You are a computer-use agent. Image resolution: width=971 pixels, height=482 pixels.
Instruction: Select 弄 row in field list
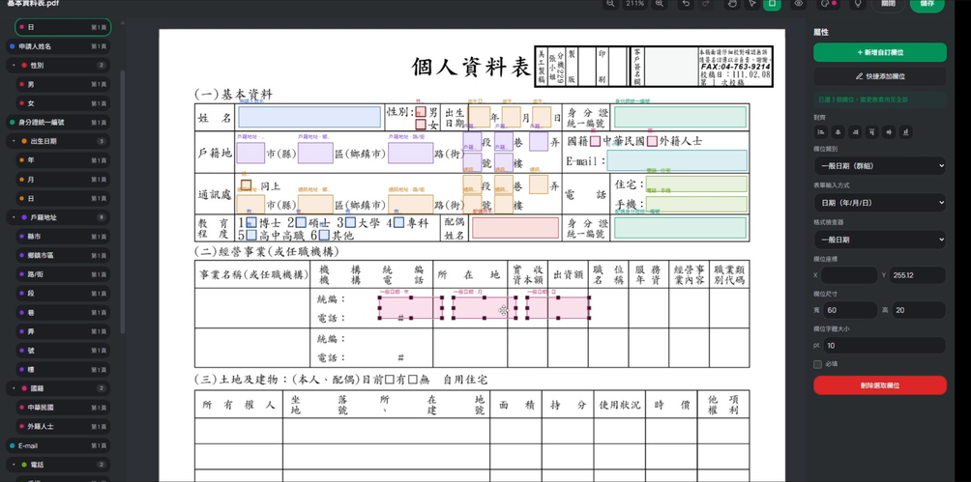[63, 331]
